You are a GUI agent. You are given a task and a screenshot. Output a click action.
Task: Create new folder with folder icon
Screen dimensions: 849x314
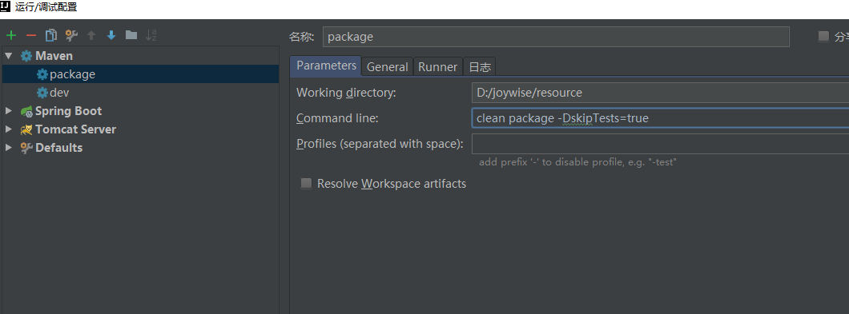(x=131, y=35)
